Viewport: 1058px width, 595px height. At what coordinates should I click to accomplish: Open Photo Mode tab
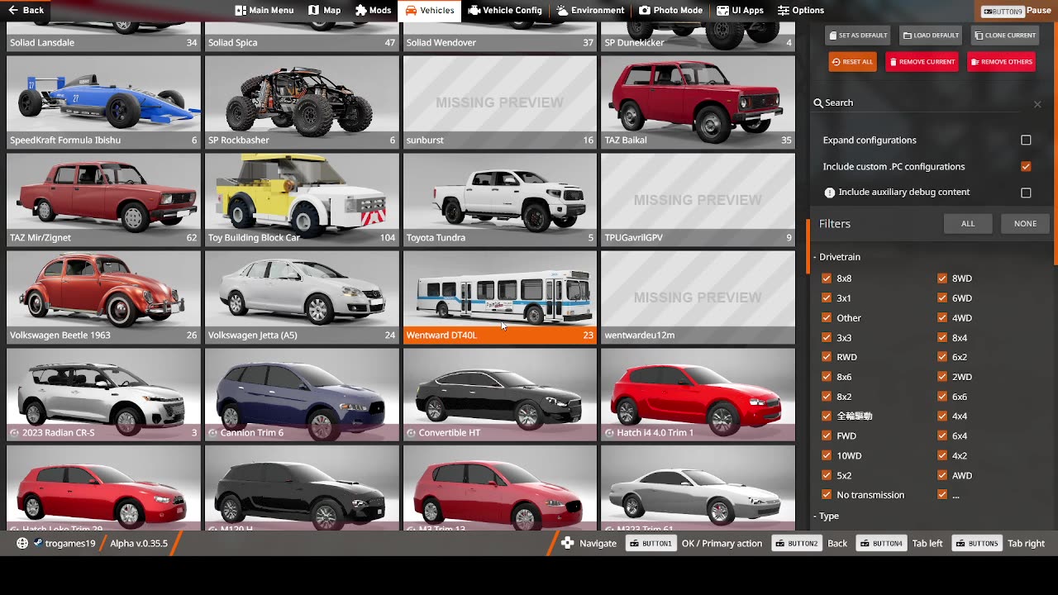(x=670, y=11)
